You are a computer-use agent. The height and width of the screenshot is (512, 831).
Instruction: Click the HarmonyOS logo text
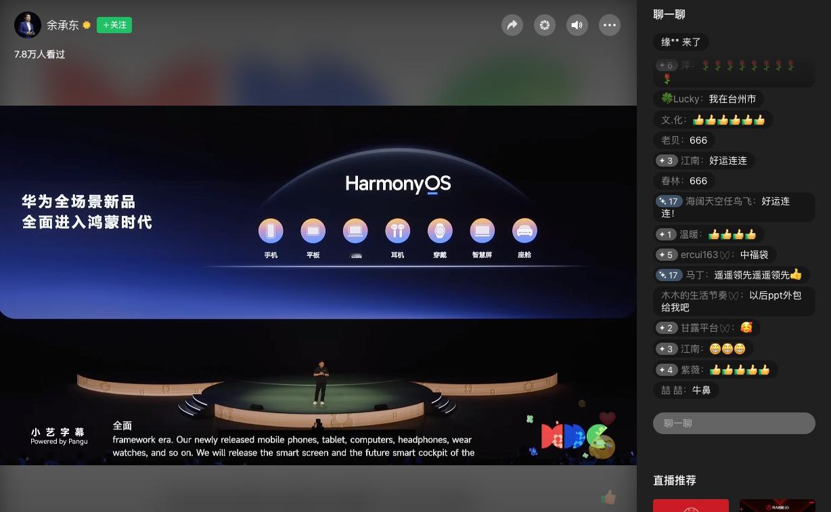398,184
